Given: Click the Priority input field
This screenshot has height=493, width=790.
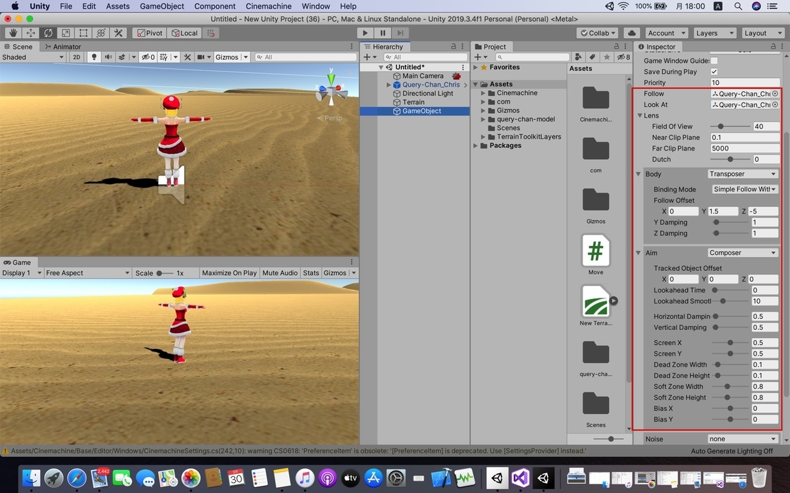Looking at the screenshot, I should tap(745, 83).
